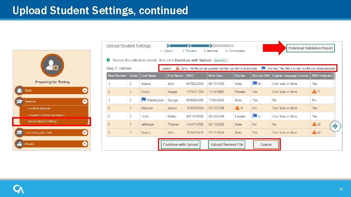The width and height of the screenshot is (351, 197).
Task: Click the CA logo in footer
Action: coord(19,189)
